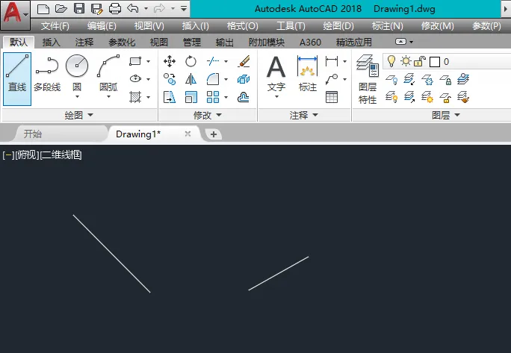Lock selected object's layer icon
This screenshot has width=511, height=353.
pos(445,79)
